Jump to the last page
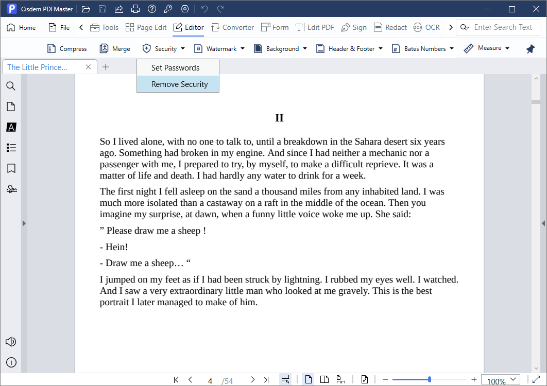The height and width of the screenshot is (386, 547). (x=266, y=380)
